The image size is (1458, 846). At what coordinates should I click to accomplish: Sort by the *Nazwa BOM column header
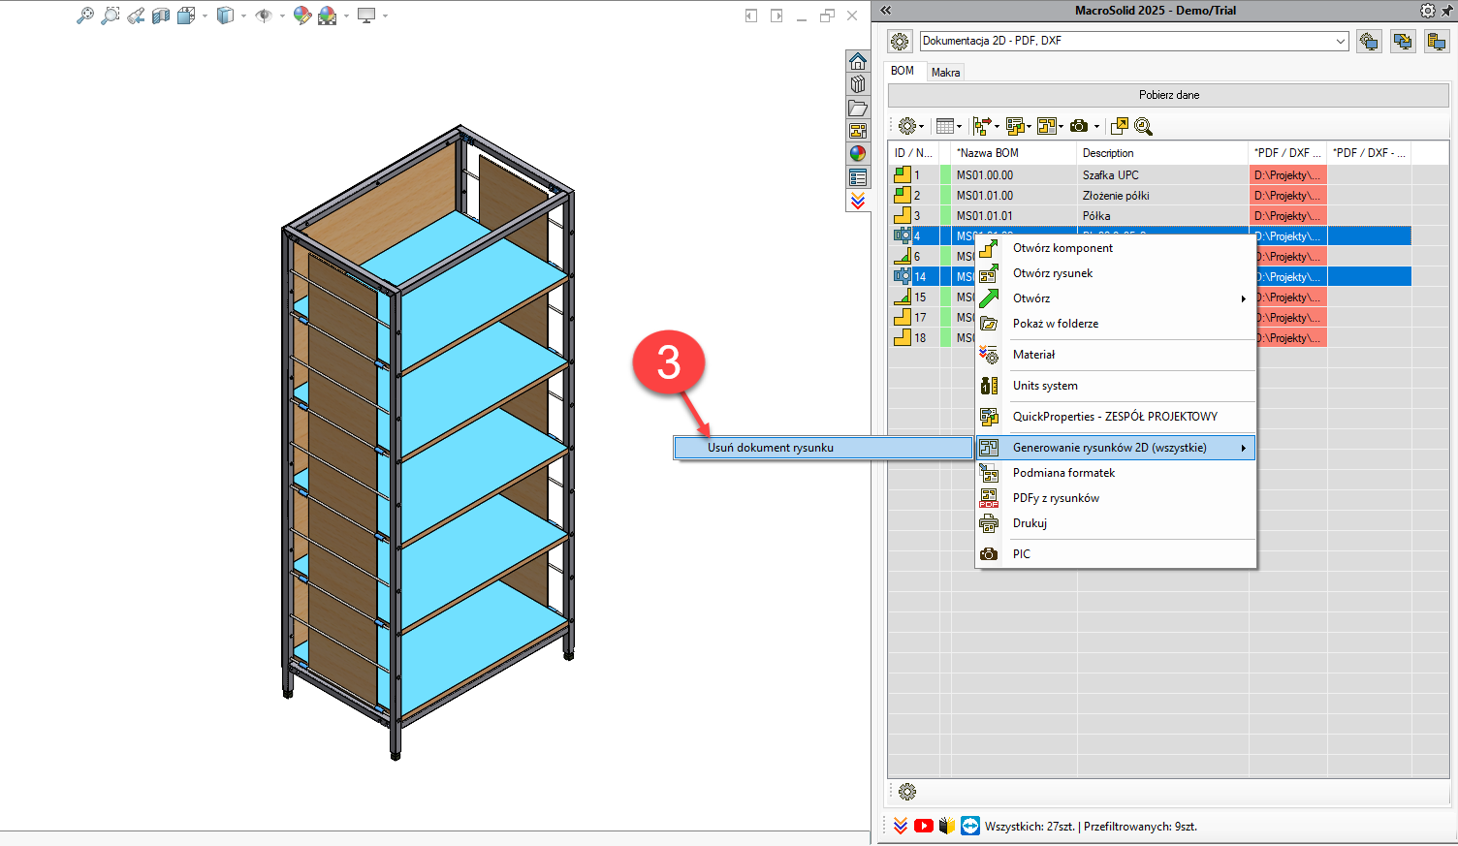(1014, 153)
